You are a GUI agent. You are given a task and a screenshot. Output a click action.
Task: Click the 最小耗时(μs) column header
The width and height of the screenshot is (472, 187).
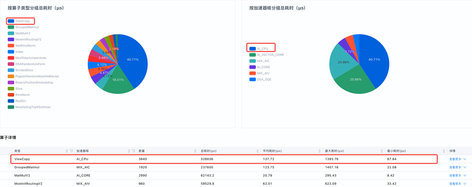coord(396,151)
